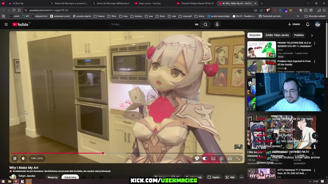Select the Źródło: Tobyn Jacobs chip
Viewport: 328px width, 184px height.
pyautogui.click(x=277, y=35)
